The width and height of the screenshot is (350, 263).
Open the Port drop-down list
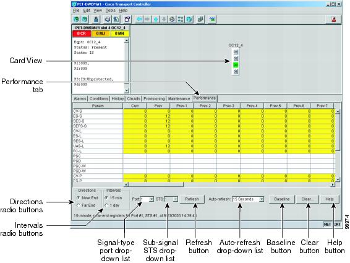147,199
